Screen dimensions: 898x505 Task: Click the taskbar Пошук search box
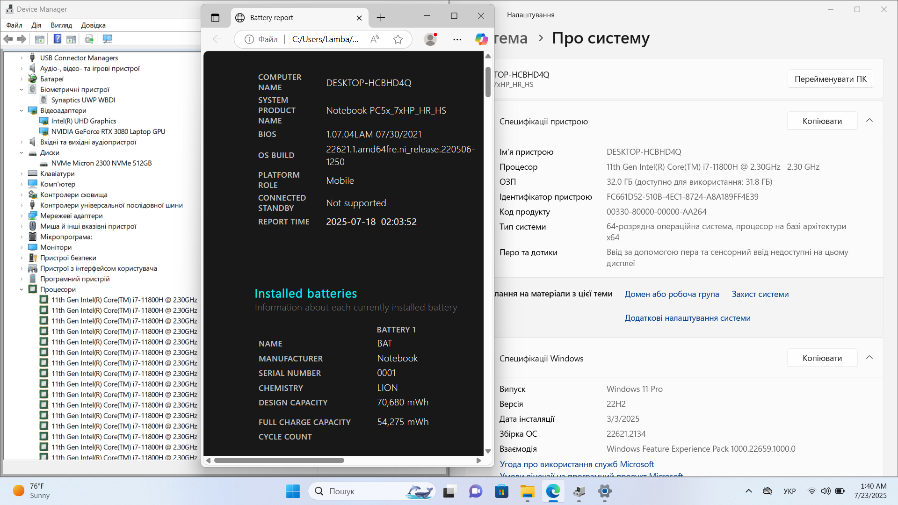point(372,491)
